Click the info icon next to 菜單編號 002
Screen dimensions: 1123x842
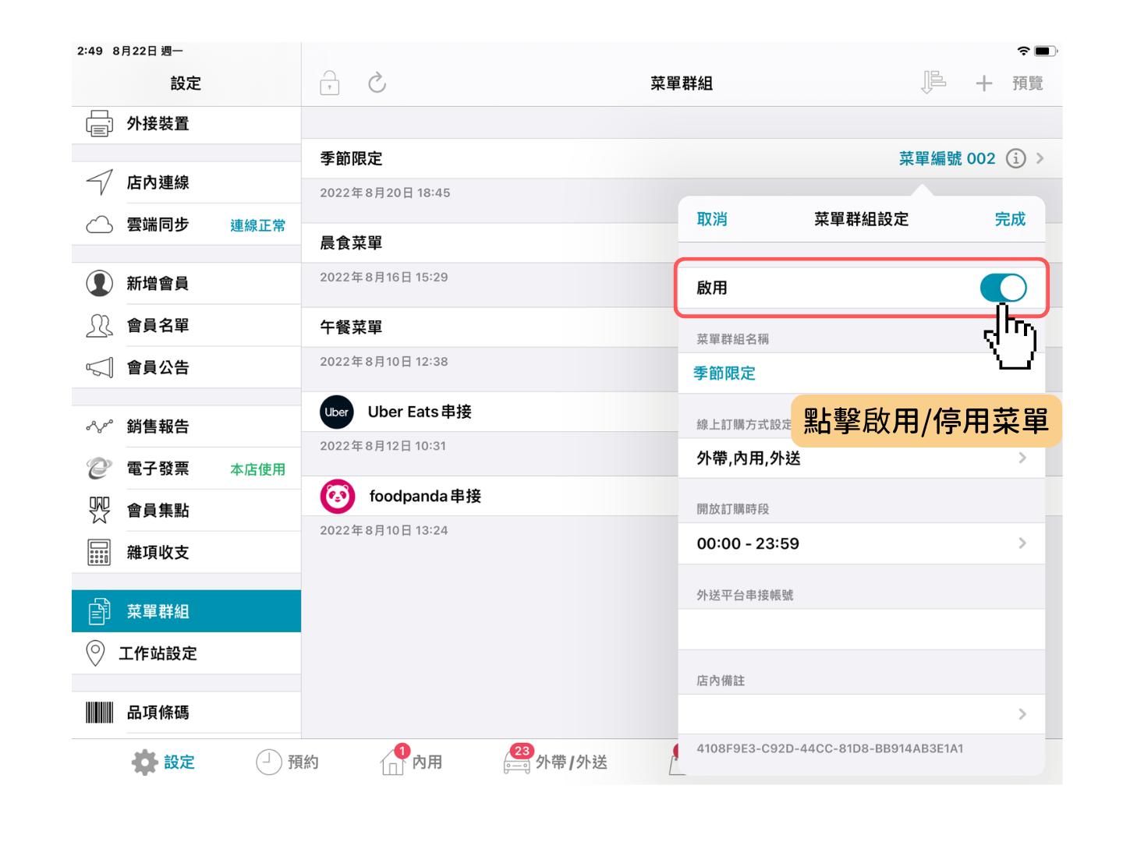[x=1015, y=158]
